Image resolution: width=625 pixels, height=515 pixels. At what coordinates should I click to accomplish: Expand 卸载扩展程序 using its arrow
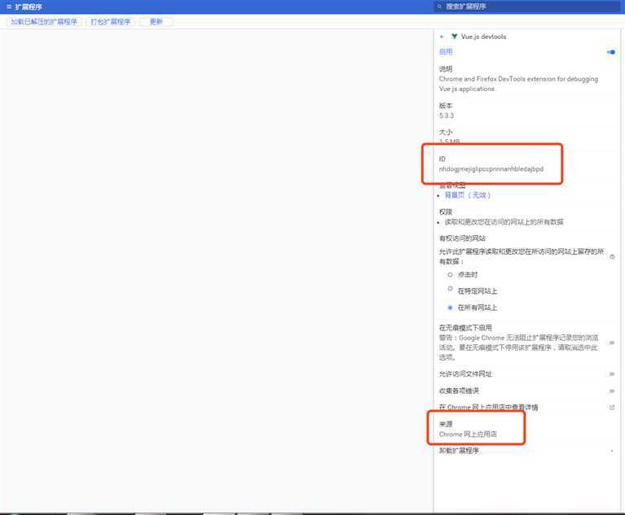(x=612, y=451)
